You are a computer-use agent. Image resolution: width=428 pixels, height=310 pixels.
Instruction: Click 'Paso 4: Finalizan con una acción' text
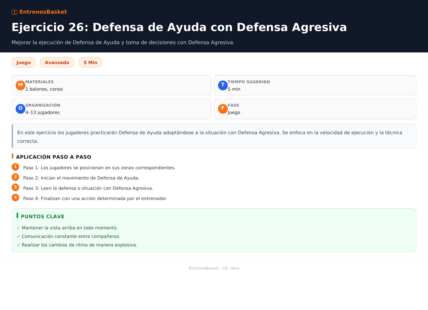pos(95,199)
